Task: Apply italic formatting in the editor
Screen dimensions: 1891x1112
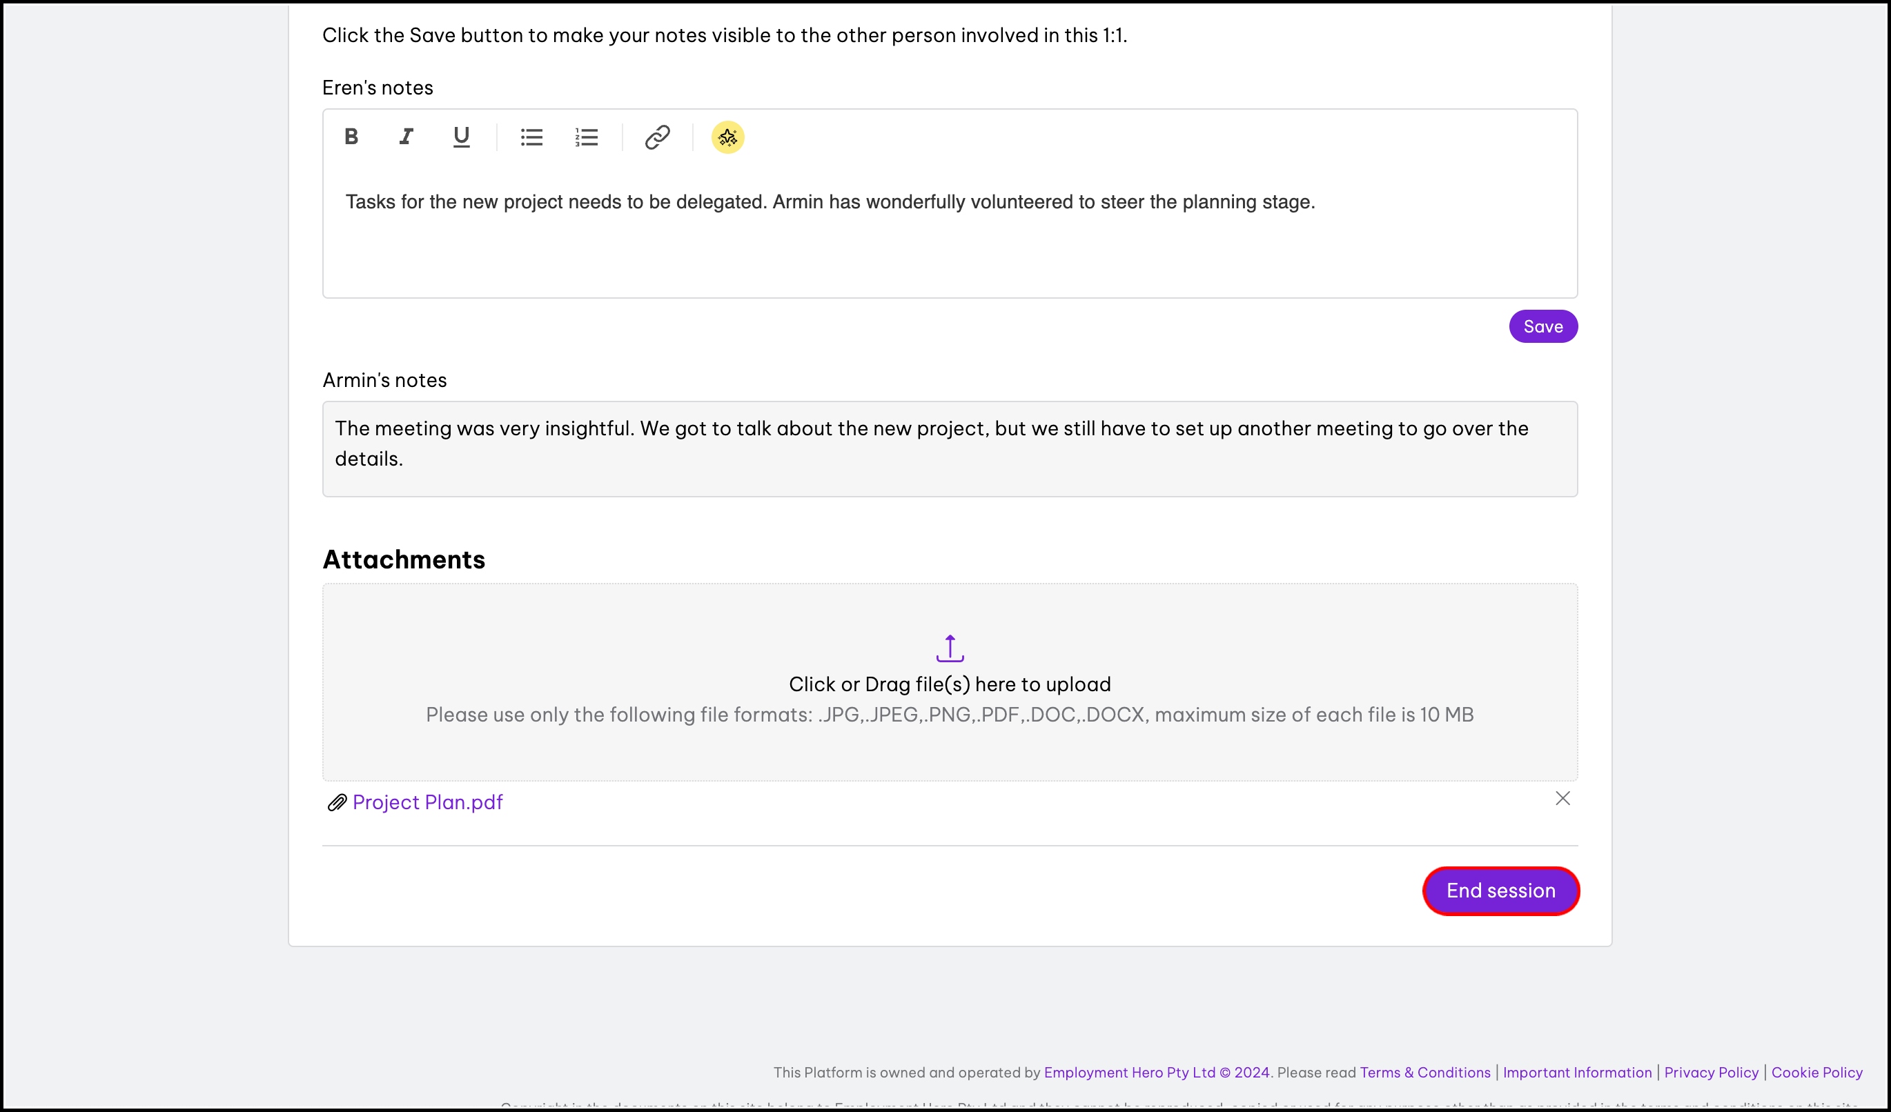Action: coord(406,137)
